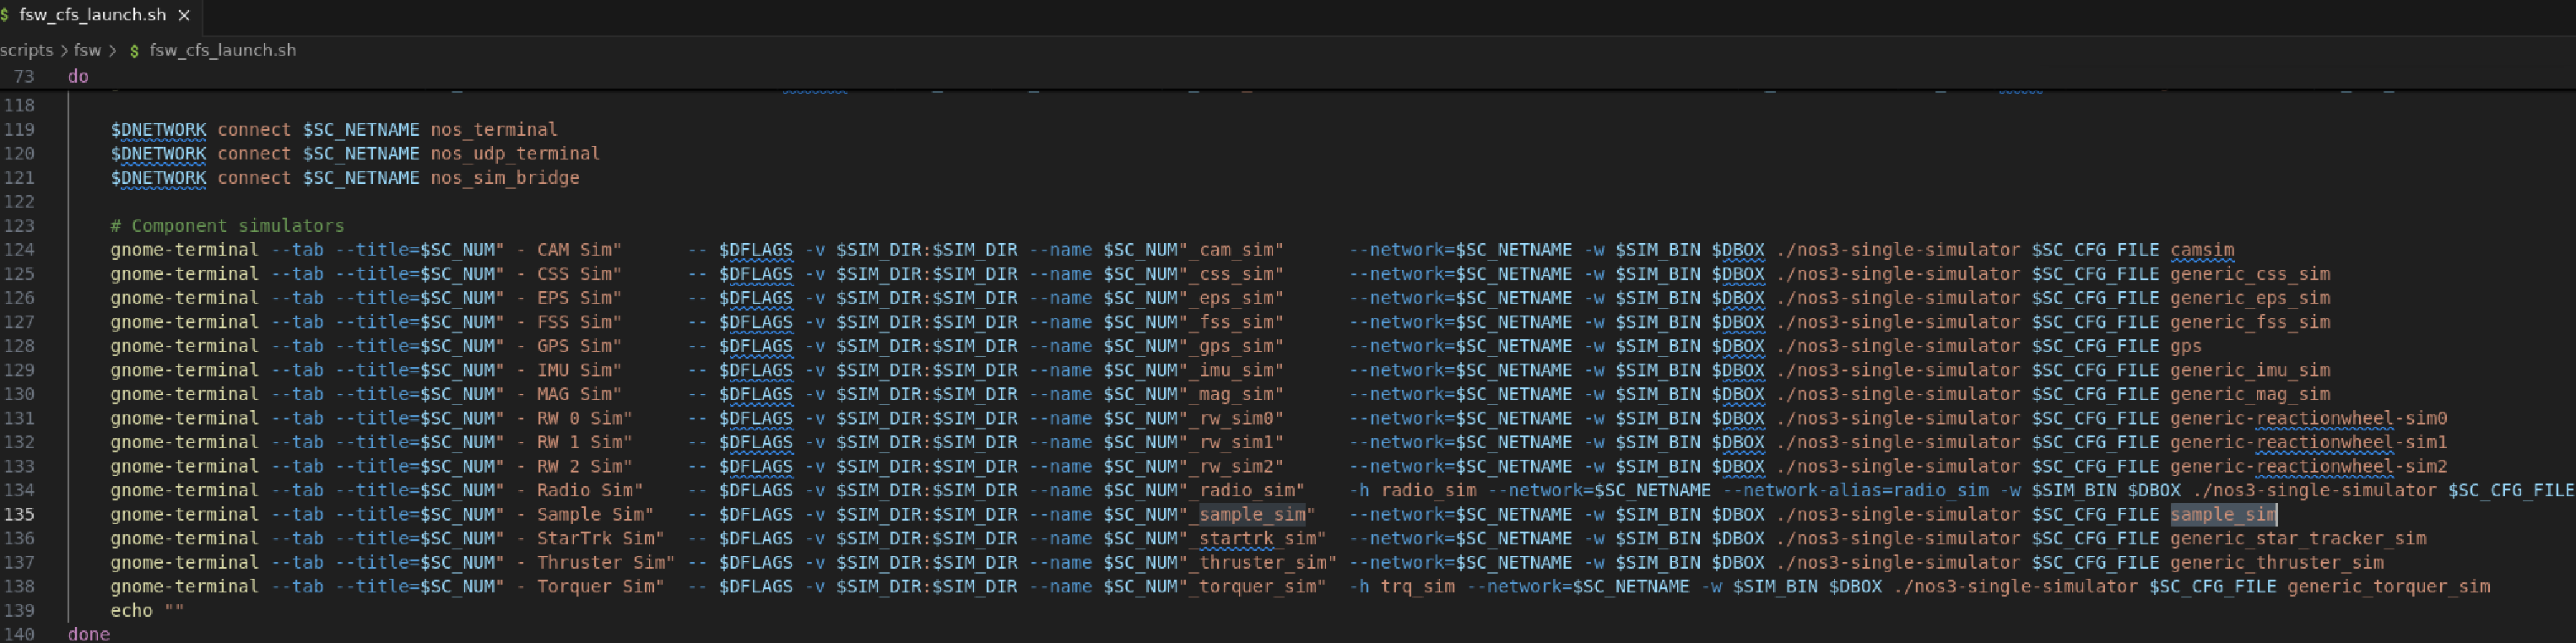Click 'generic_torquer_sim' on line 138
The width and height of the screenshot is (2576, 643).
(2389, 587)
